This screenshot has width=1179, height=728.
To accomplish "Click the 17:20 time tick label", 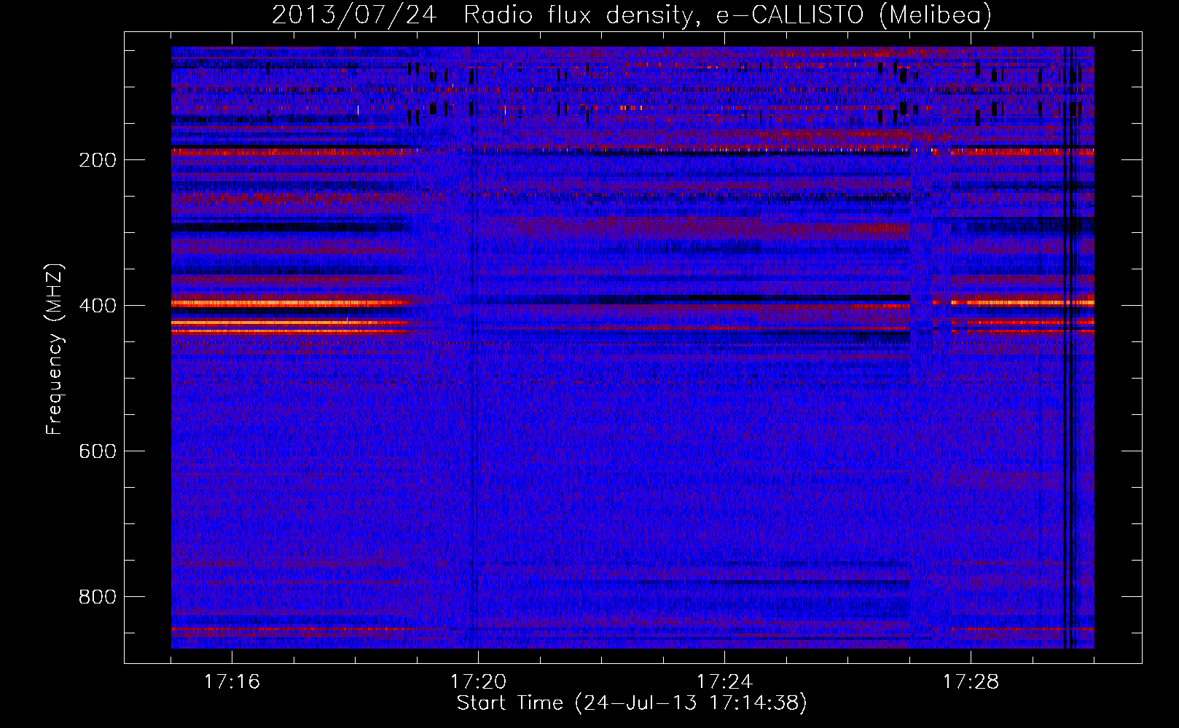I will pos(478,681).
